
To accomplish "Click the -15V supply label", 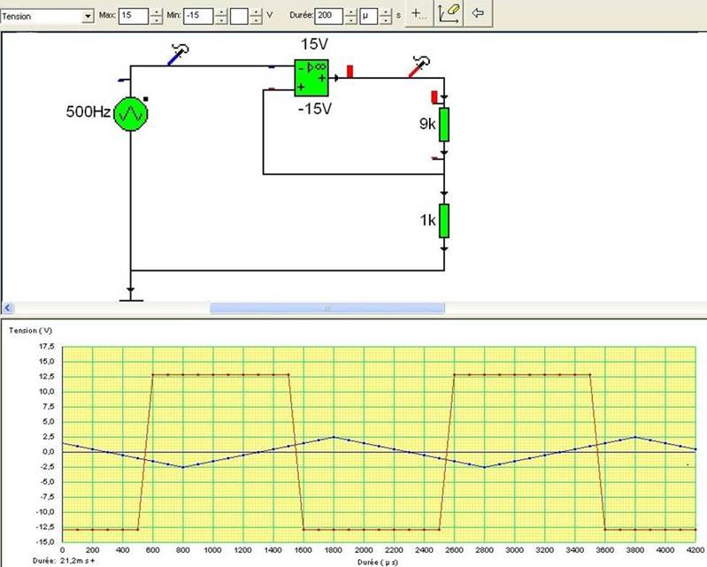I will point(315,109).
